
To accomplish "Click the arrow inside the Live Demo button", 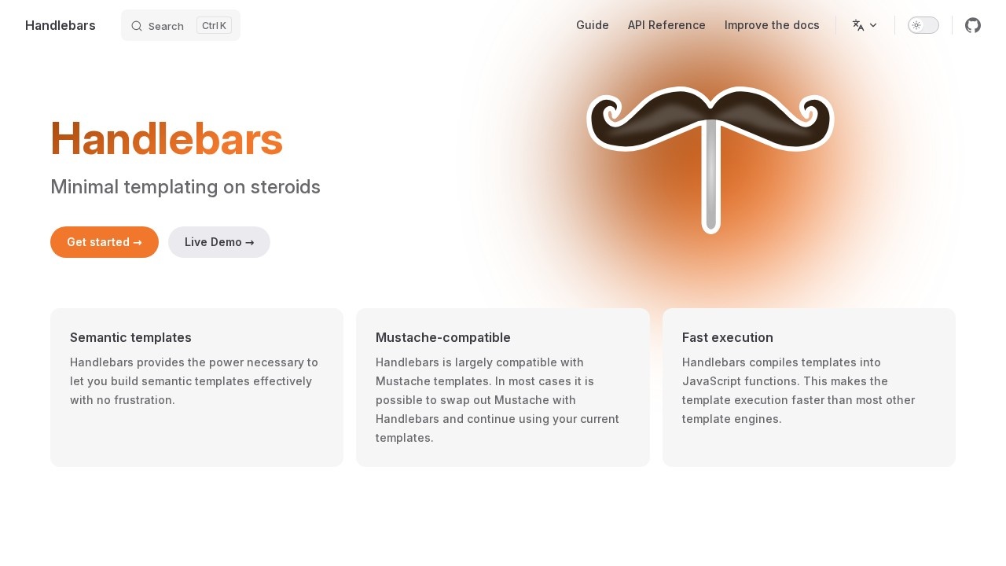I will 250,242.
